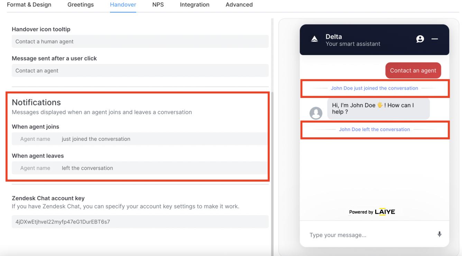Click the Handover icon tooltip text field

[x=140, y=42]
